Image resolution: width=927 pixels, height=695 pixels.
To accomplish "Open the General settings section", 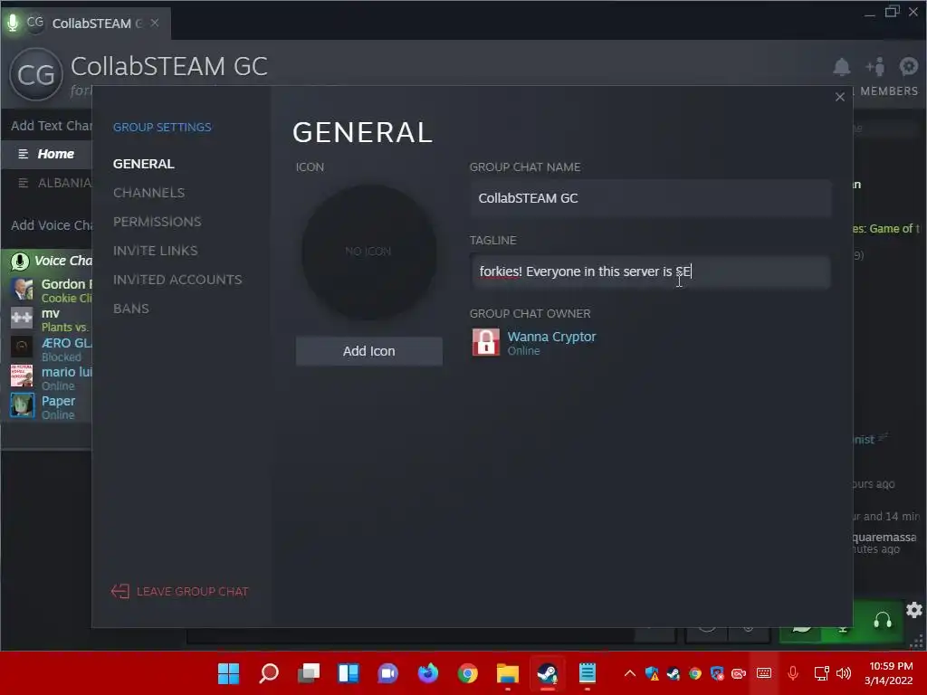I will [x=144, y=164].
